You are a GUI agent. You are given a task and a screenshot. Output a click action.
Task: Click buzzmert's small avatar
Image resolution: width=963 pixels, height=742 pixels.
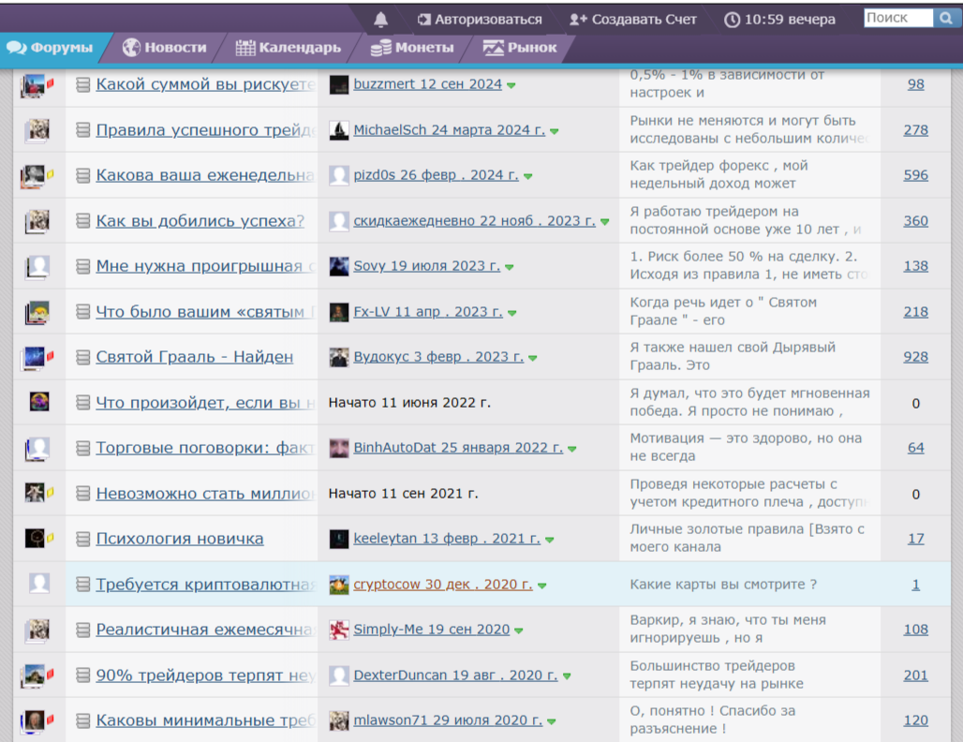(x=339, y=84)
